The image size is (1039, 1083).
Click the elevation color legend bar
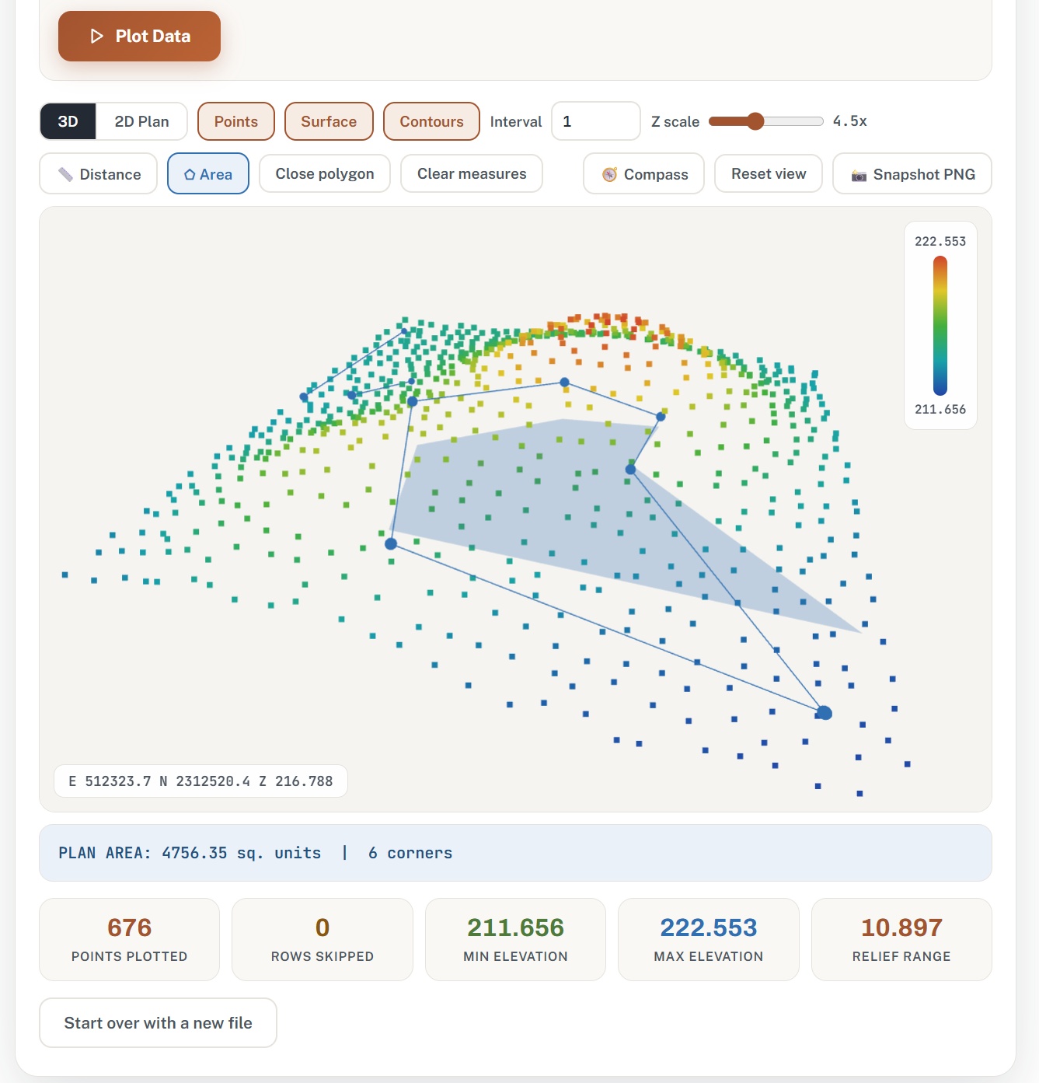pos(940,326)
